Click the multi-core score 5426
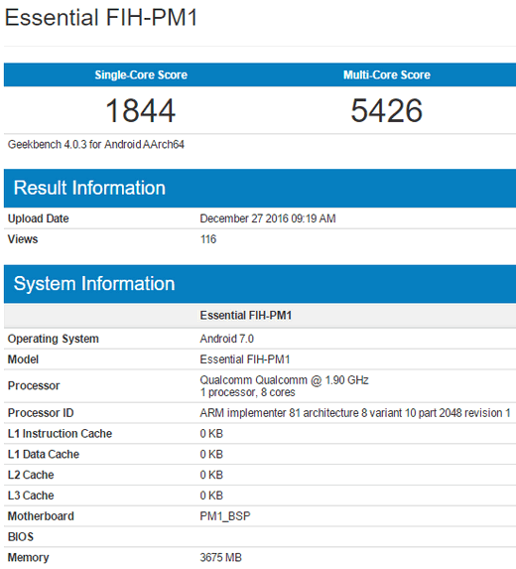 [387, 110]
